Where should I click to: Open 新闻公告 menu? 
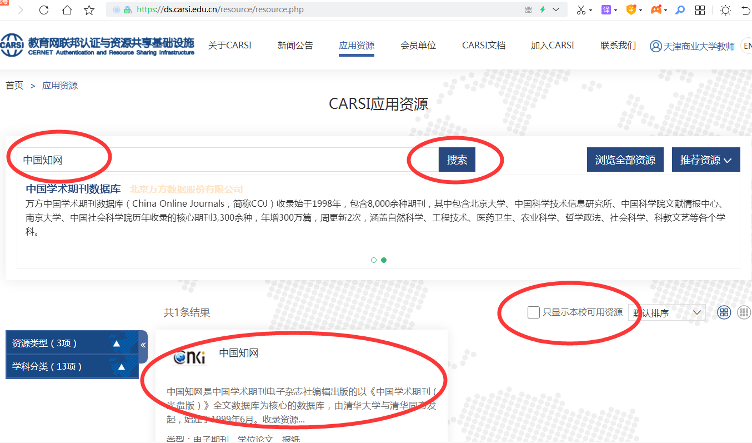click(x=295, y=46)
